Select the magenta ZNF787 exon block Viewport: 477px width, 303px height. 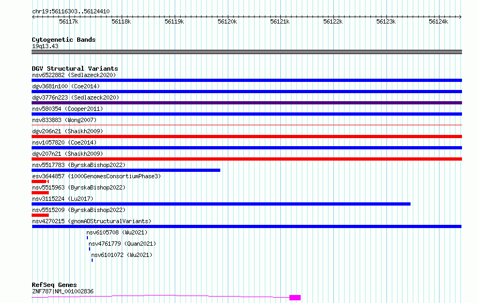[x=295, y=298]
